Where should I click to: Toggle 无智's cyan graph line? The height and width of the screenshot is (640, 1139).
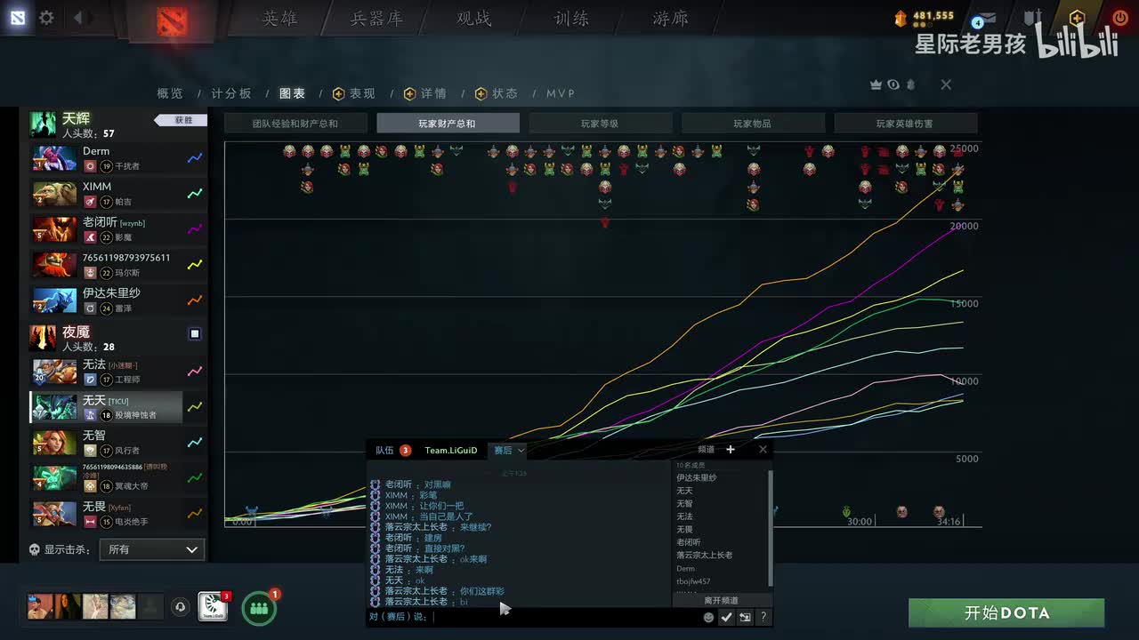[x=195, y=443]
